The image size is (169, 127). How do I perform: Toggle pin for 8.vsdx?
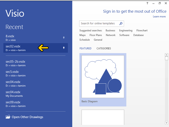64,38
